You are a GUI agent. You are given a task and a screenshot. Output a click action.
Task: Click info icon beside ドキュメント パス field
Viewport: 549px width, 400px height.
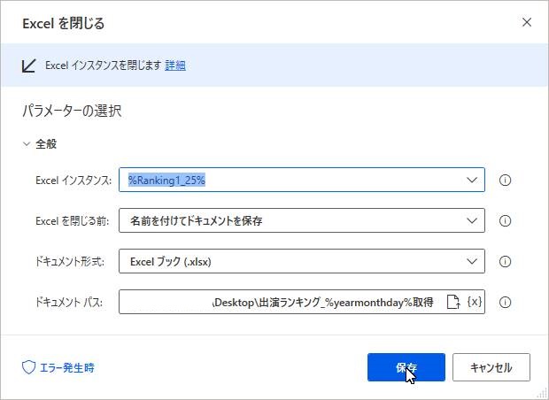pos(505,302)
